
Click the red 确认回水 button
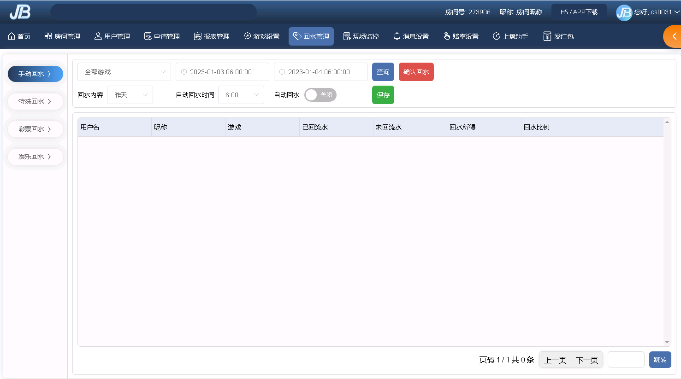pyautogui.click(x=416, y=72)
